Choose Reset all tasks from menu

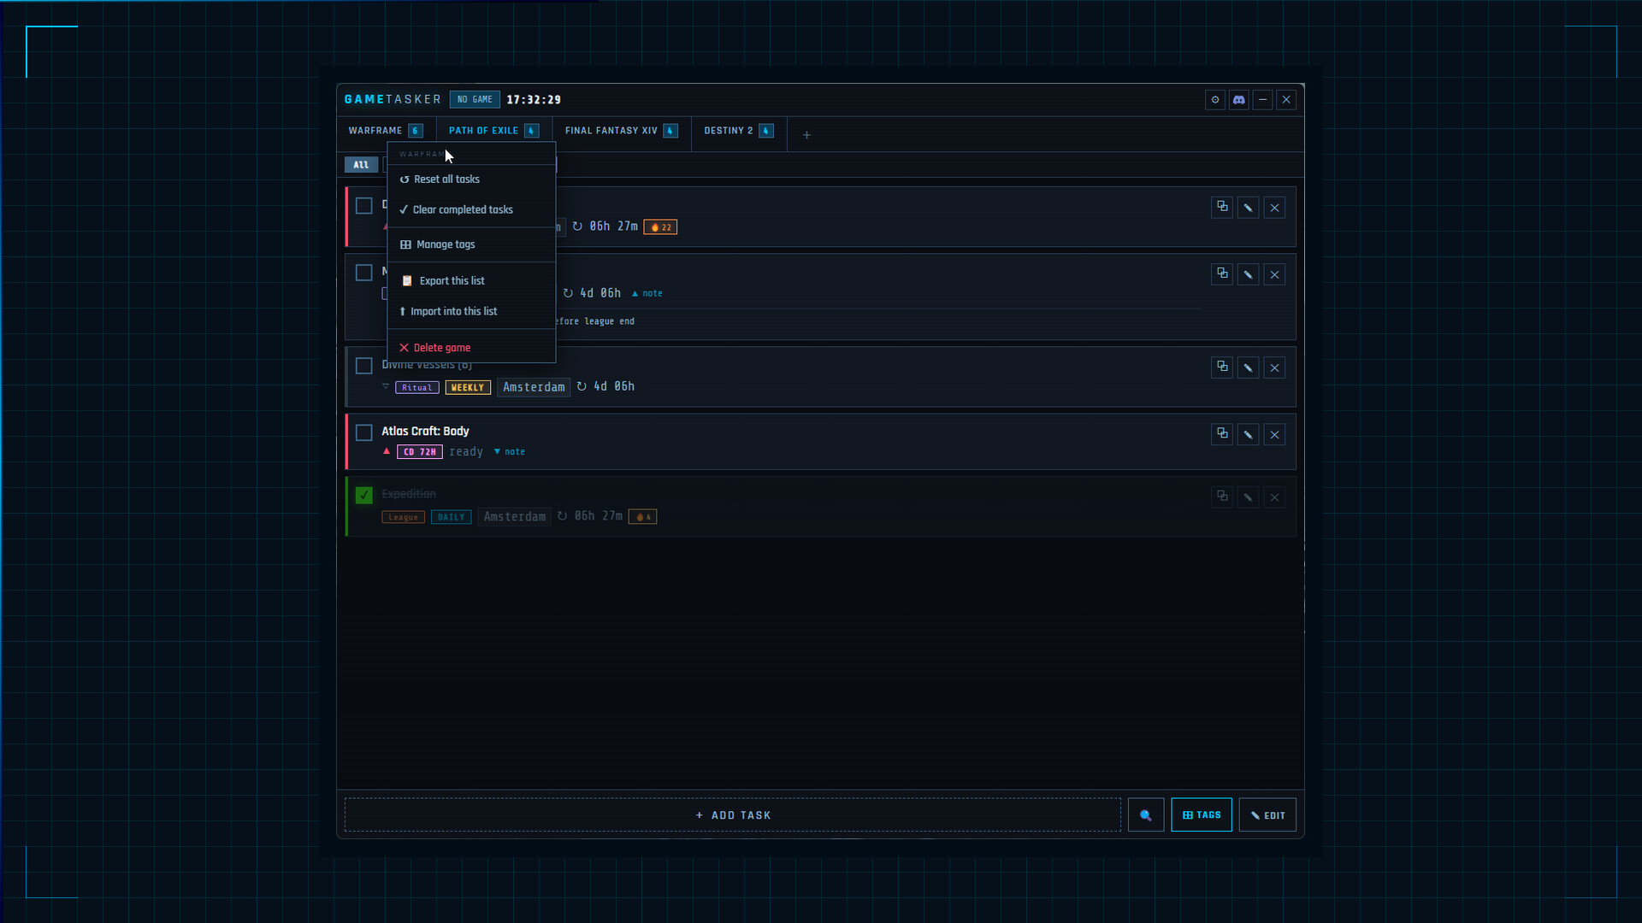pos(446,179)
